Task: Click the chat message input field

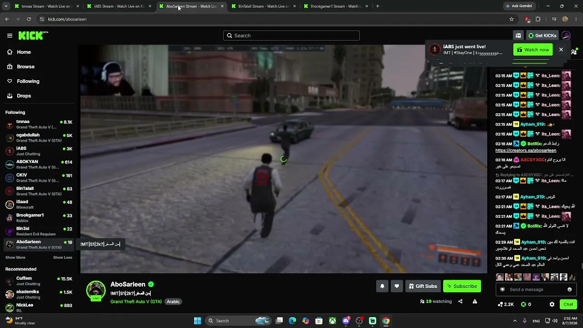Action: pos(537,289)
